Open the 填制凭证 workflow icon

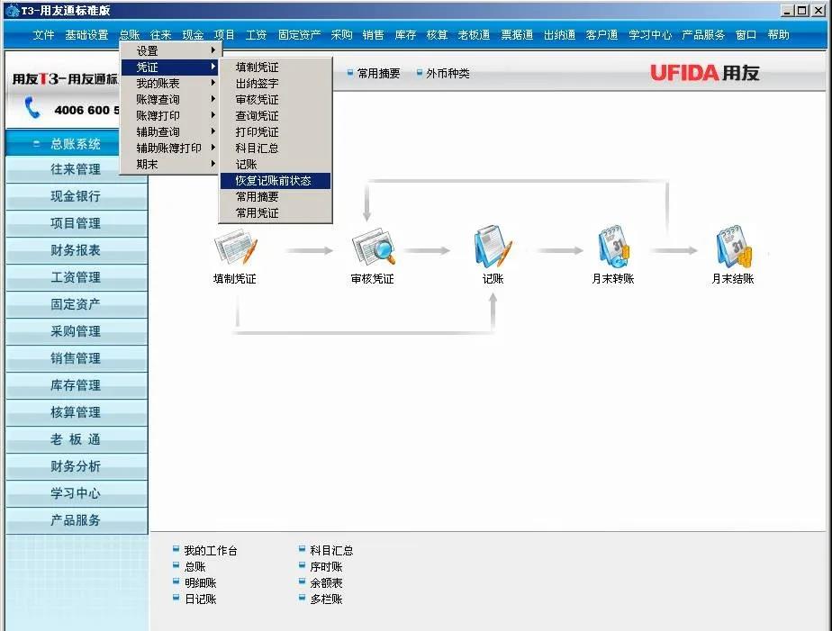tap(236, 248)
